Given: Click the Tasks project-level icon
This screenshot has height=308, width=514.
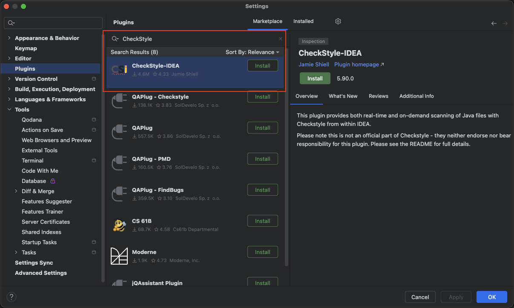Looking at the screenshot, I should coord(94,252).
